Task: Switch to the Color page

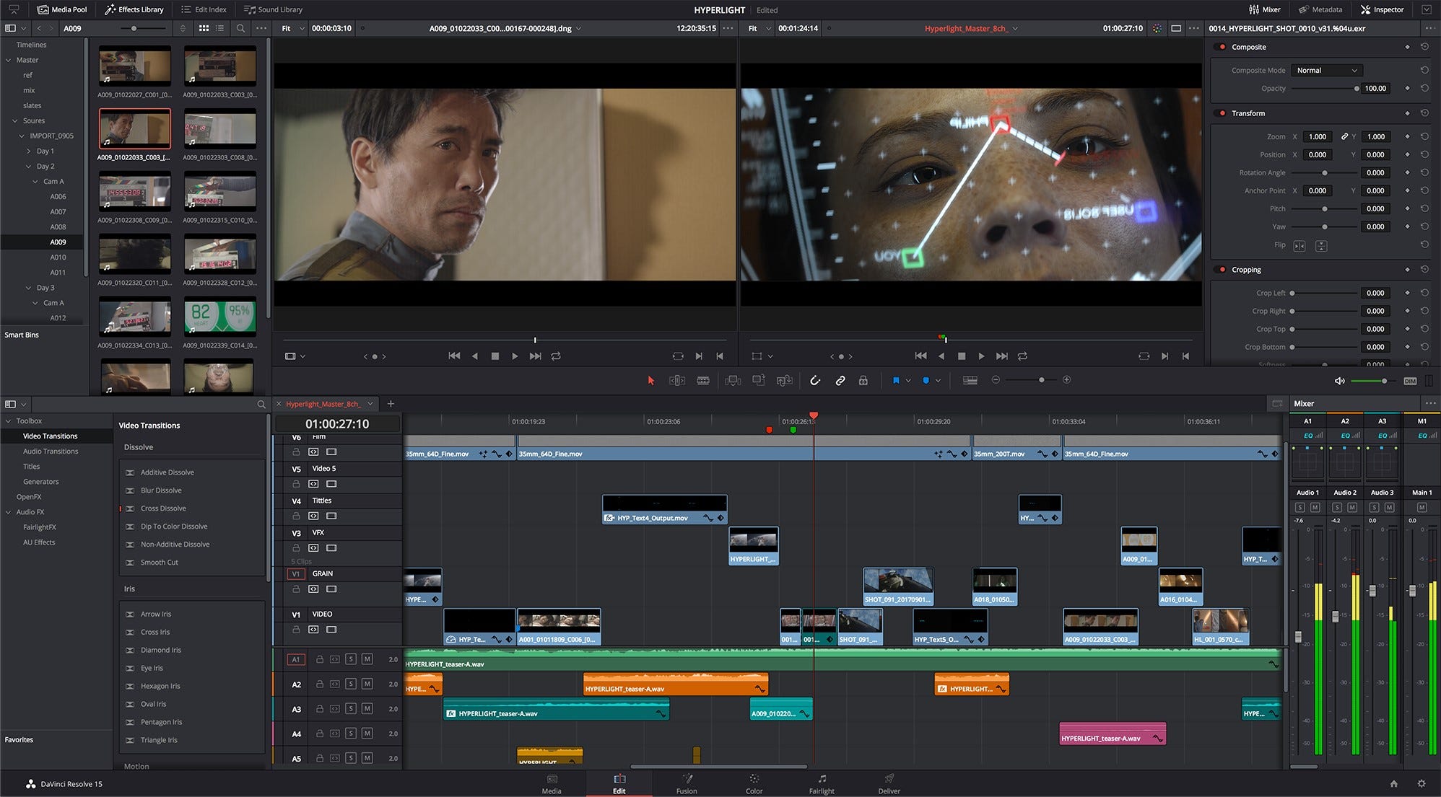Action: 754,784
